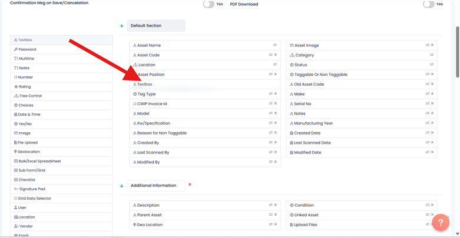Image resolution: width=460 pixels, height=238 pixels.
Task: Enable the PDF Download toggle
Action: [x=428, y=4]
